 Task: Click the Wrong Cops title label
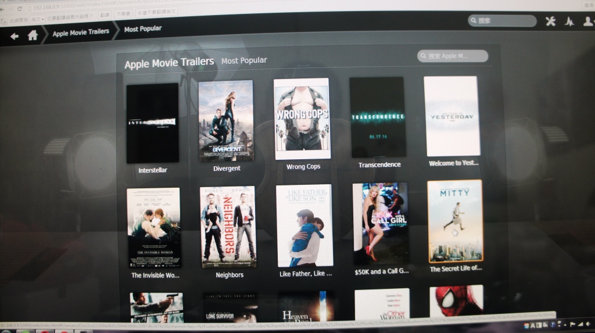click(x=303, y=166)
